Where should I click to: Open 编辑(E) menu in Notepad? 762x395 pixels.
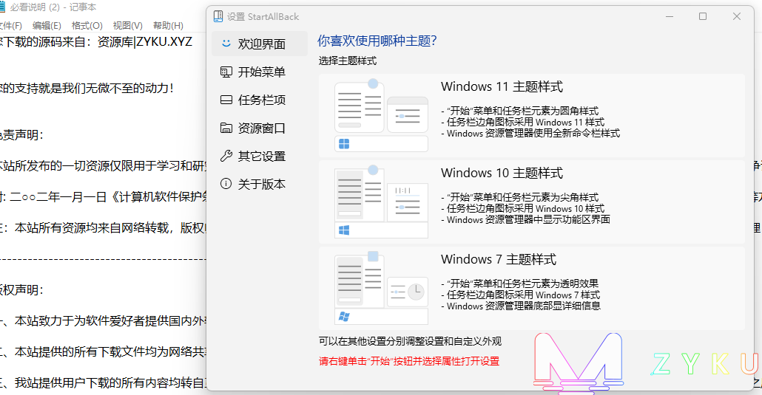(47, 26)
